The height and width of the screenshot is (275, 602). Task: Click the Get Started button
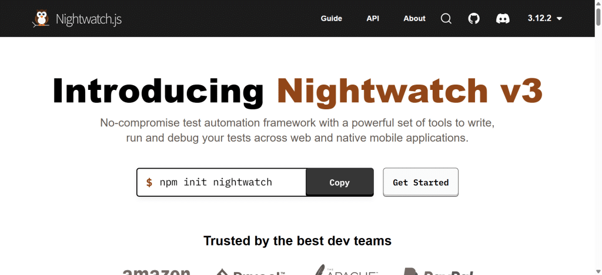point(421,182)
